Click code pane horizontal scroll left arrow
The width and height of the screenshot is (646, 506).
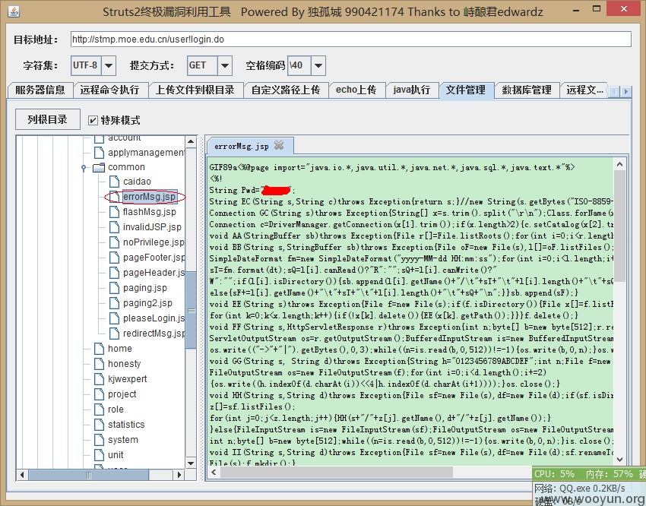tap(214, 473)
